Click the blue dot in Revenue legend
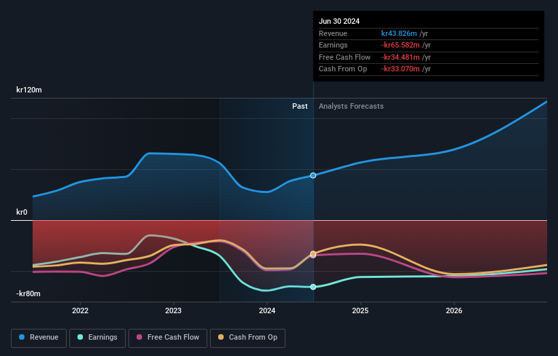 click(22, 337)
